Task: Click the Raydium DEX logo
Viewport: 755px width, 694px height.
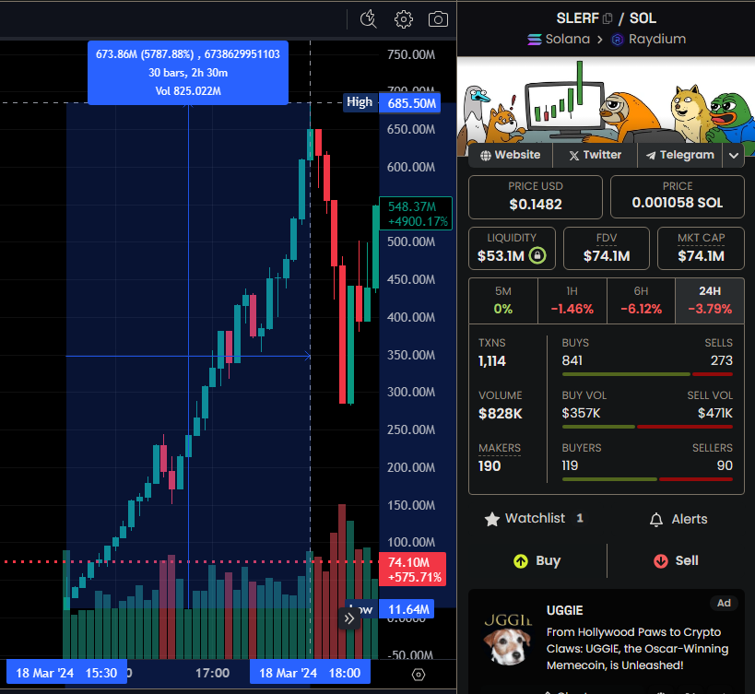Action: pos(618,40)
